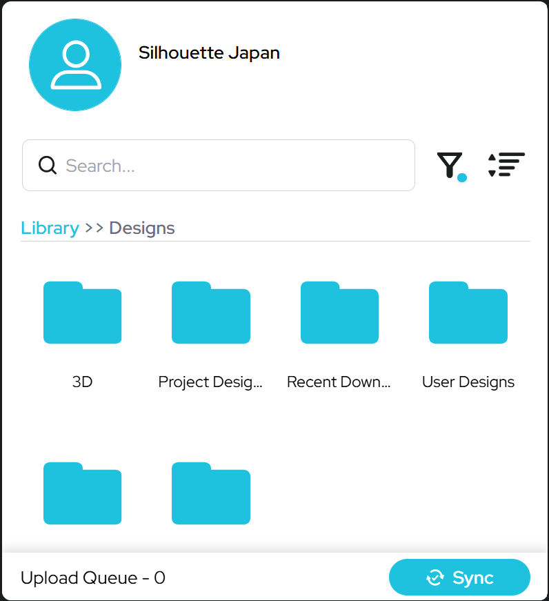
Task: Open the Recent Down... folder
Action: point(339,313)
